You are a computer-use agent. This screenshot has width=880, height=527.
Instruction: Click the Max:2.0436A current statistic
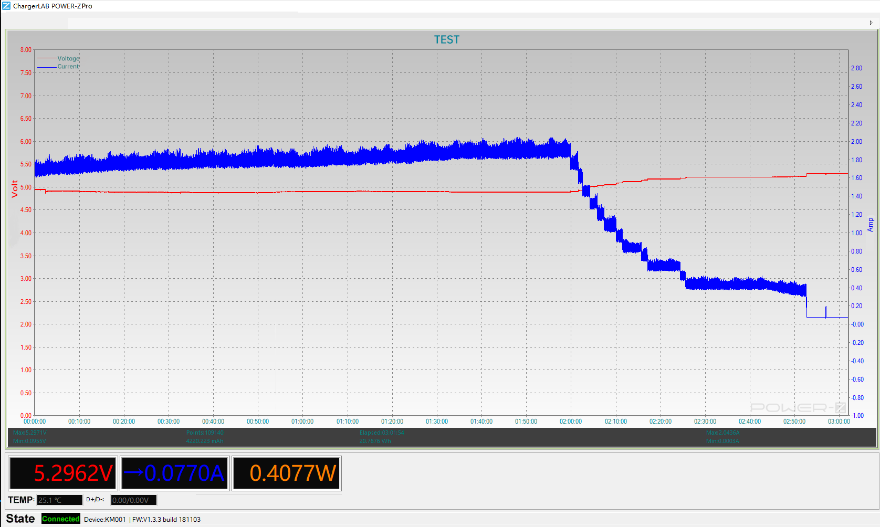(x=722, y=433)
